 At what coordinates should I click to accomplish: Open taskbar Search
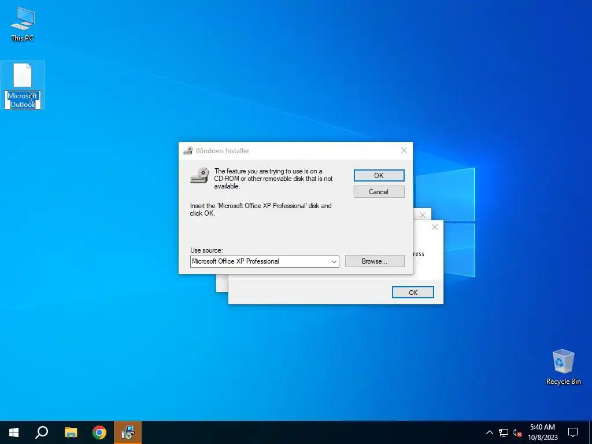coord(42,432)
